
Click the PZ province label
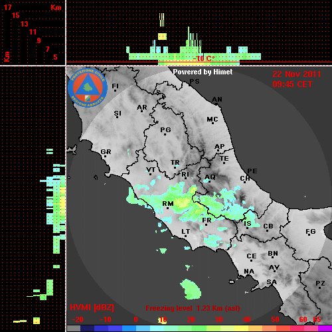320,284
